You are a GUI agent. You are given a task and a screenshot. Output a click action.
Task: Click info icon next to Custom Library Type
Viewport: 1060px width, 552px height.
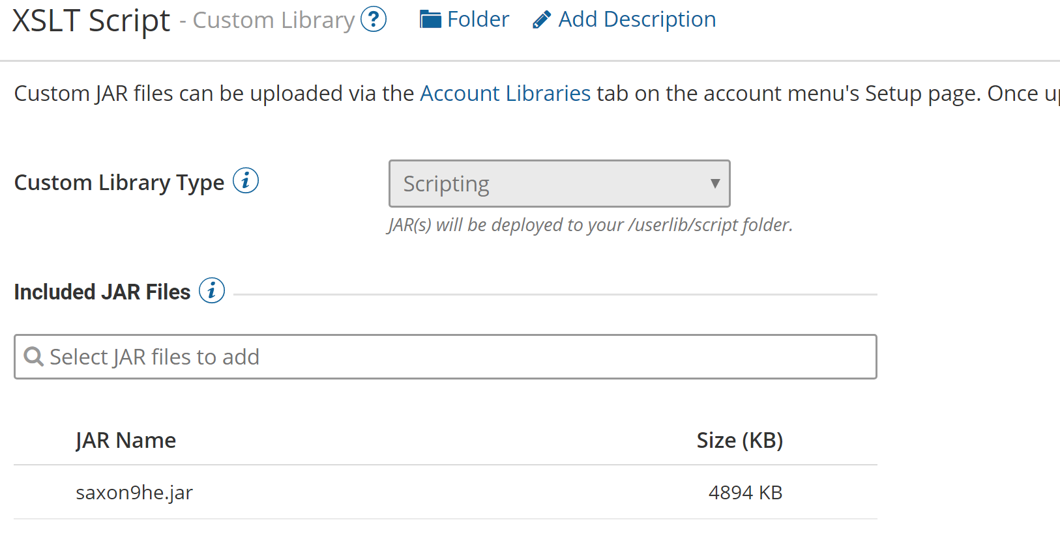coord(246,180)
